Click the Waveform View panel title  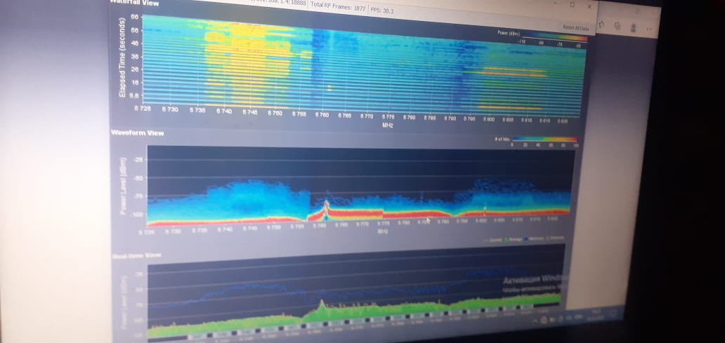[137, 133]
